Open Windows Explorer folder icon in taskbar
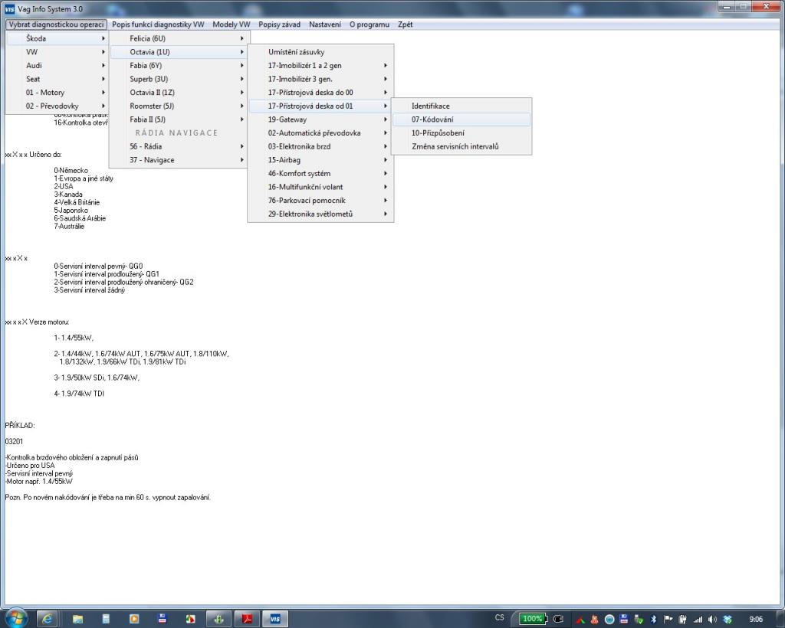Viewport: 785px width, 628px height. (x=77, y=619)
